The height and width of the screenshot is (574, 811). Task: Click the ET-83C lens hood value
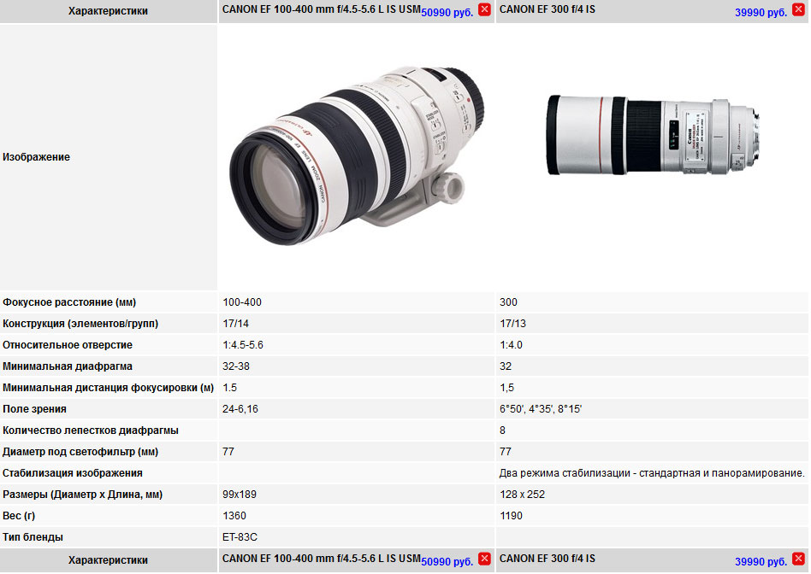[240, 537]
